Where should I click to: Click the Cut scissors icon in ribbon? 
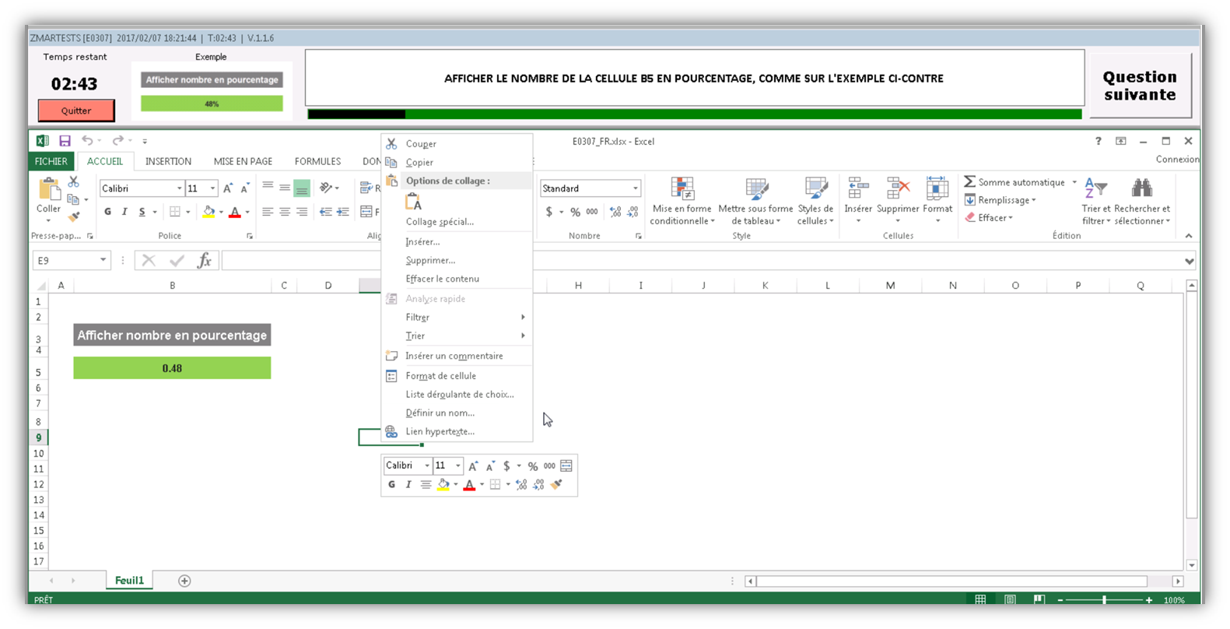pos(73,181)
